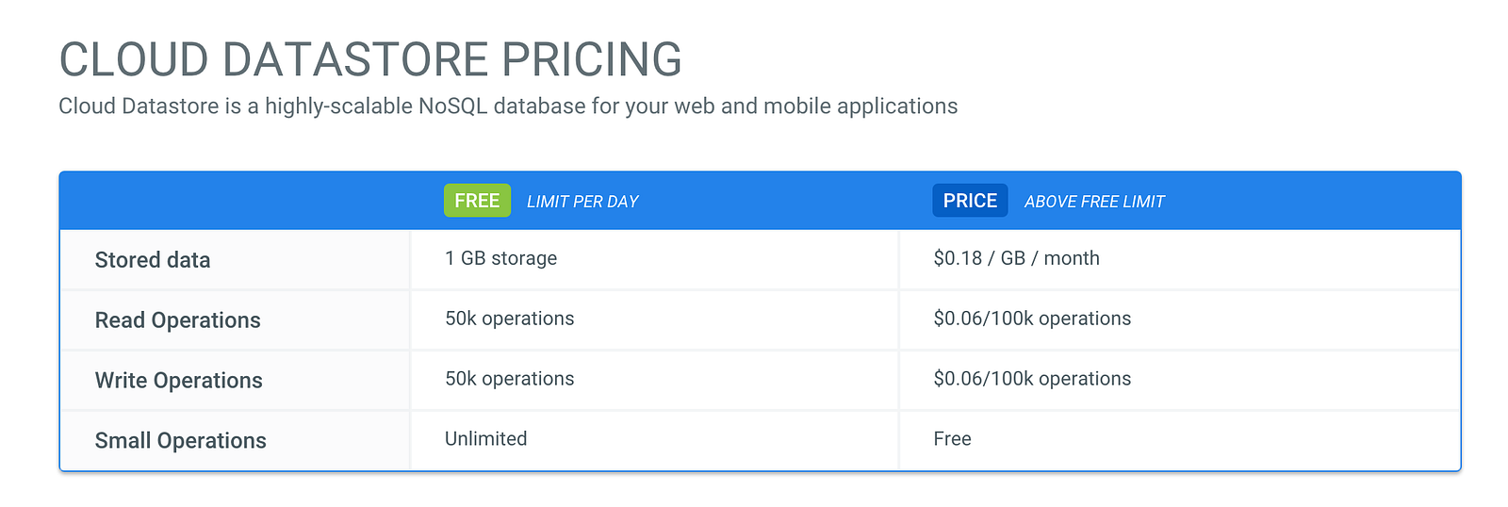The image size is (1508, 507).
Task: Click 50k operations in the Write Operations row
Action: pos(509,379)
